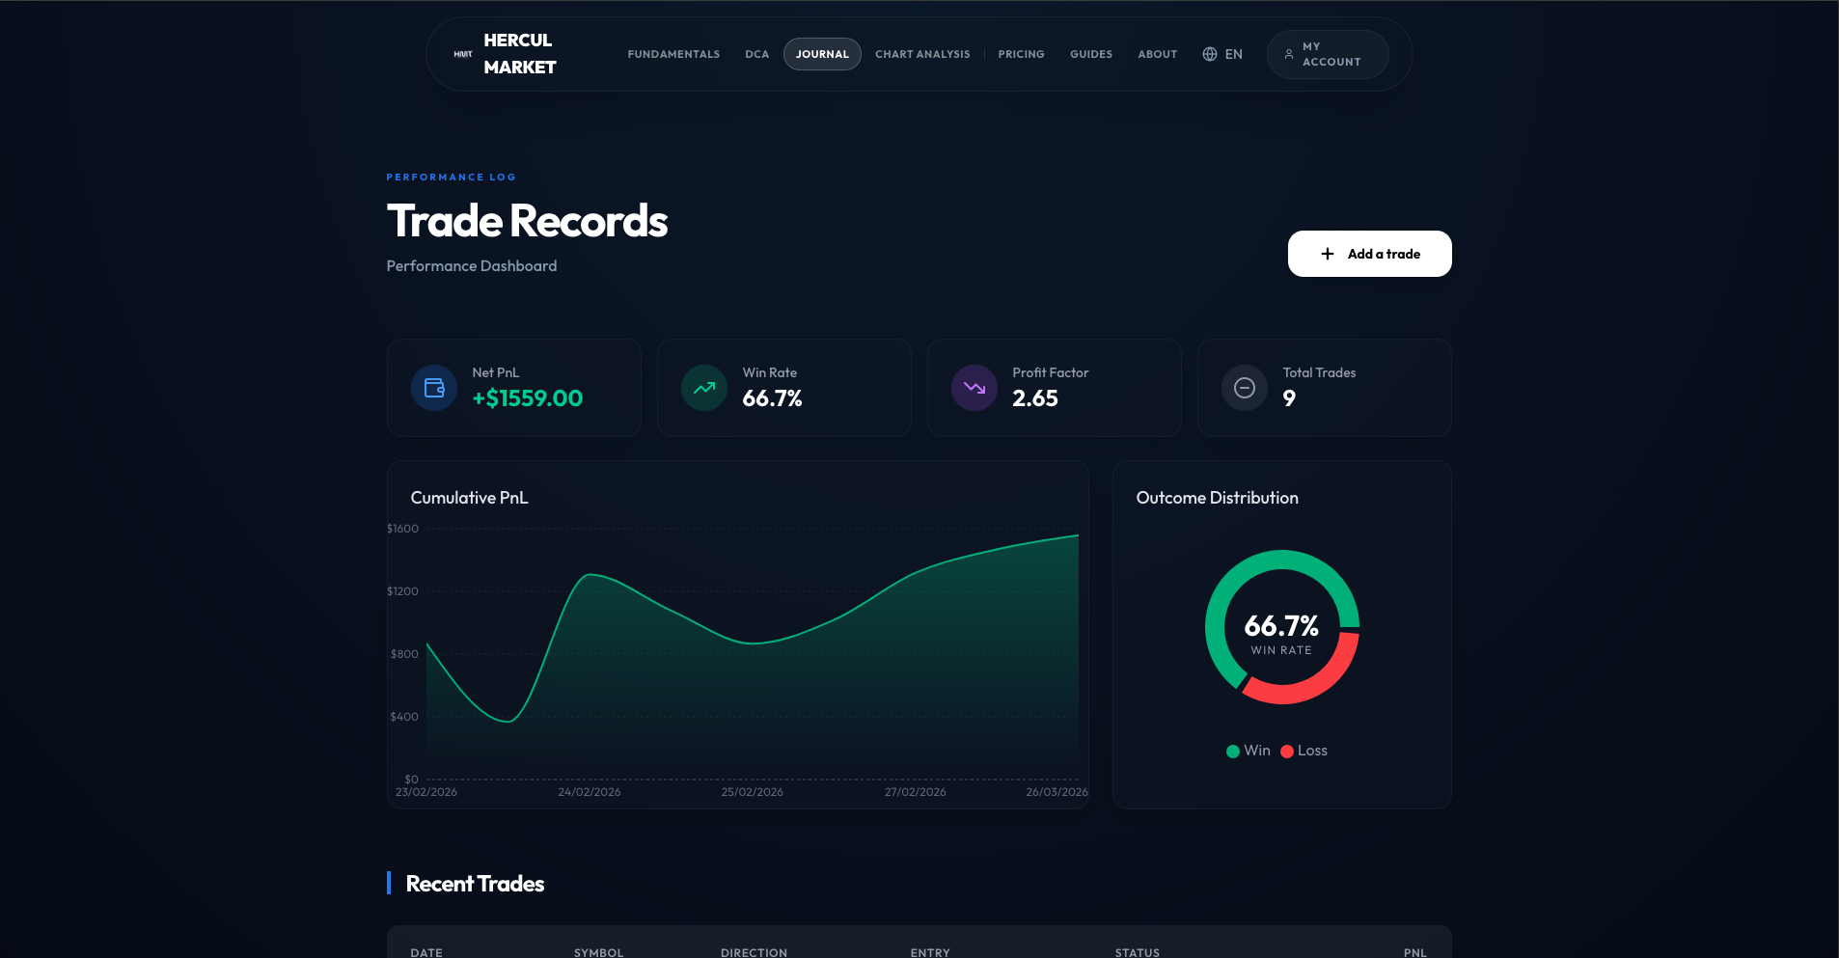Open the Guides section
1839x958 pixels.
coord(1091,54)
